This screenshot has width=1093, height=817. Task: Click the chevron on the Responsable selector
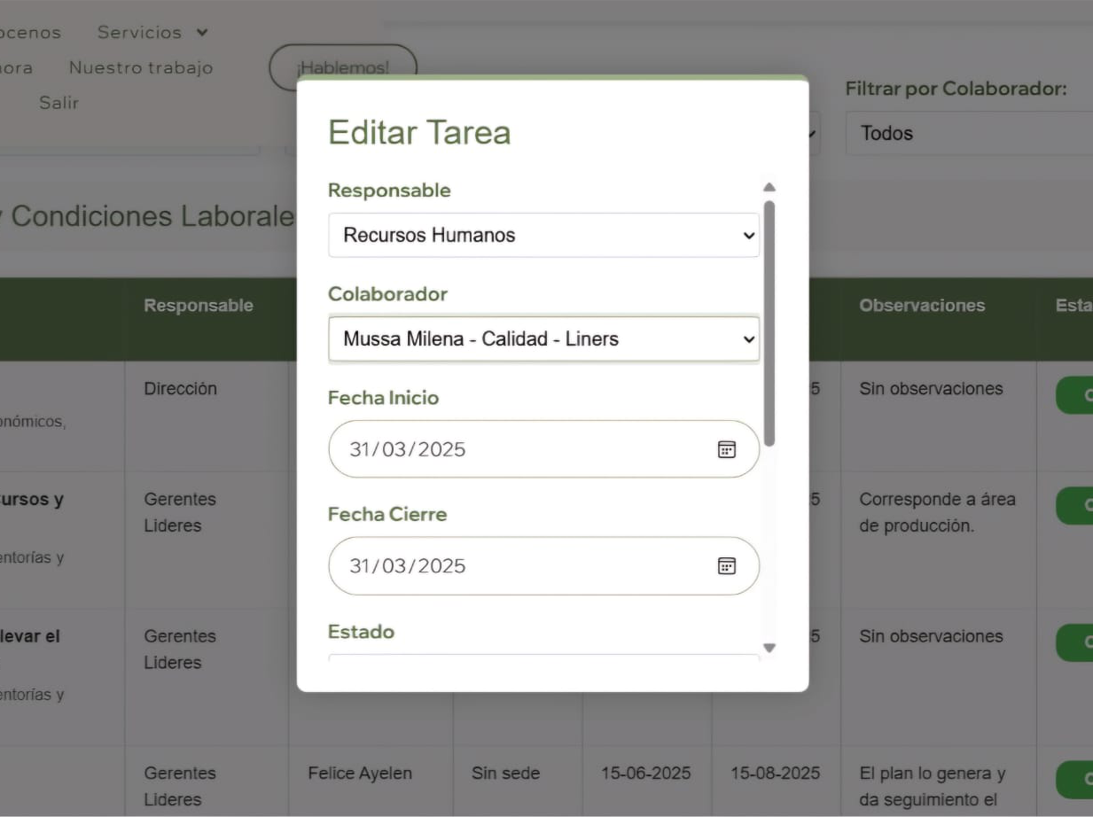(747, 235)
